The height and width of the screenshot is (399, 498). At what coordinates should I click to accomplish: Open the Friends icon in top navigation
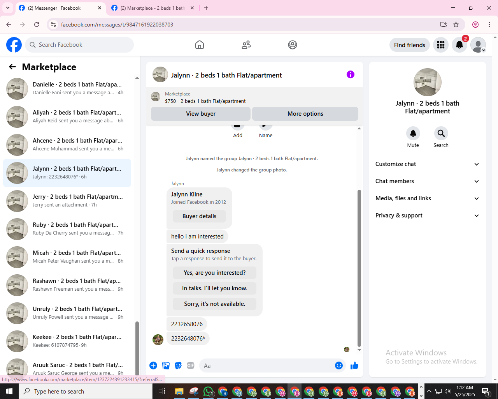pos(246,45)
